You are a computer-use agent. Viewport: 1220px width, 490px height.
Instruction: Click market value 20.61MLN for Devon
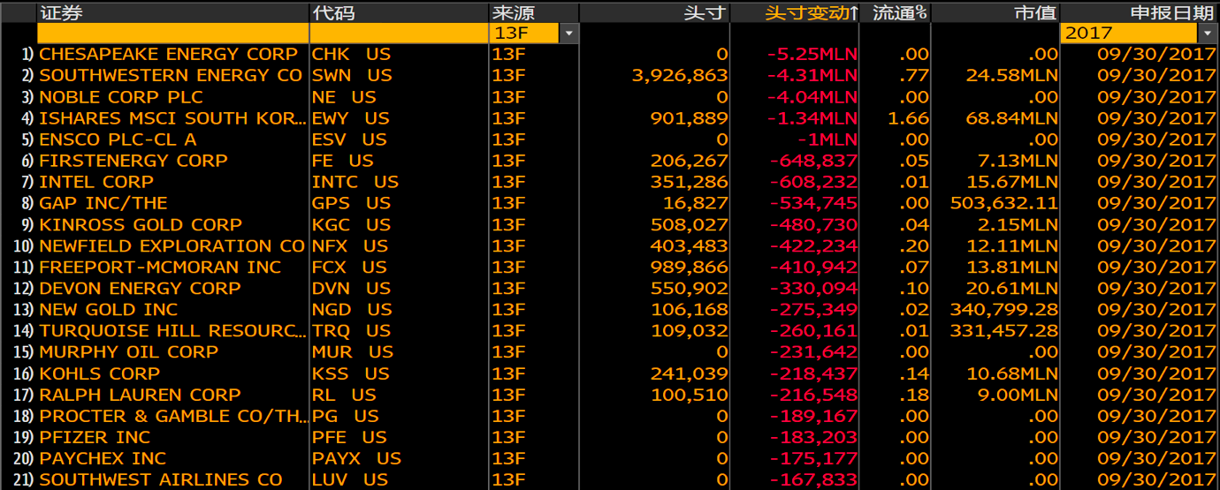(1012, 288)
